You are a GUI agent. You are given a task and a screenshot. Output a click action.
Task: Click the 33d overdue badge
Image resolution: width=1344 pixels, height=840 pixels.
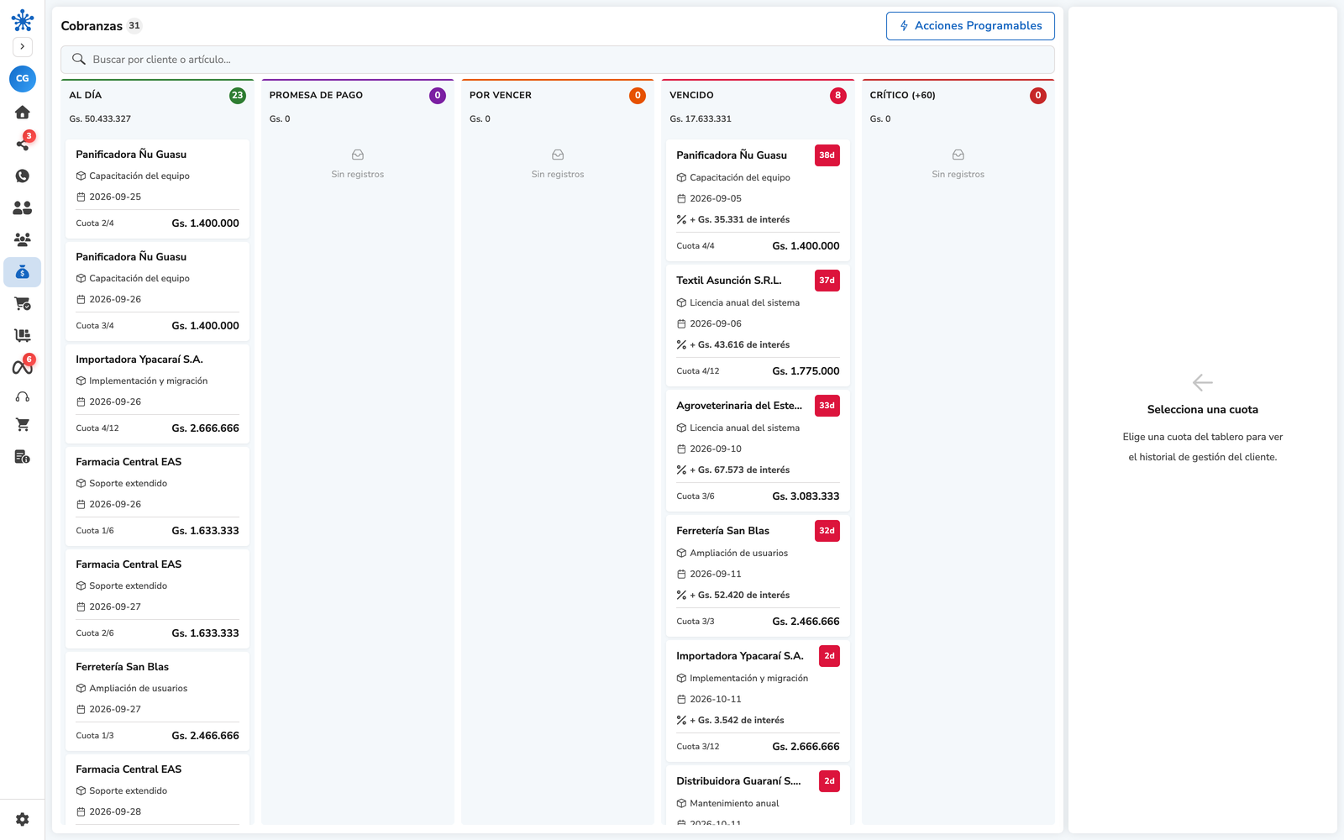click(x=827, y=406)
